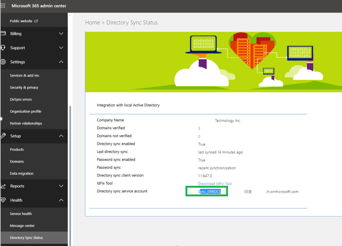Image resolution: width=342 pixels, height=246 pixels.
Task: Click 'last synced 14 minutes ago' value
Action: (x=220, y=152)
